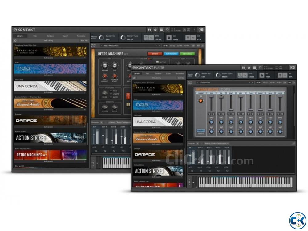Click the SOUND knob in Retro Machines
The height and width of the screenshot is (231, 308).
click(105, 65)
